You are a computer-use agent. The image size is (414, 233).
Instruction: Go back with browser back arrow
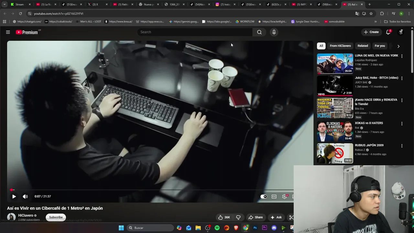5,14
